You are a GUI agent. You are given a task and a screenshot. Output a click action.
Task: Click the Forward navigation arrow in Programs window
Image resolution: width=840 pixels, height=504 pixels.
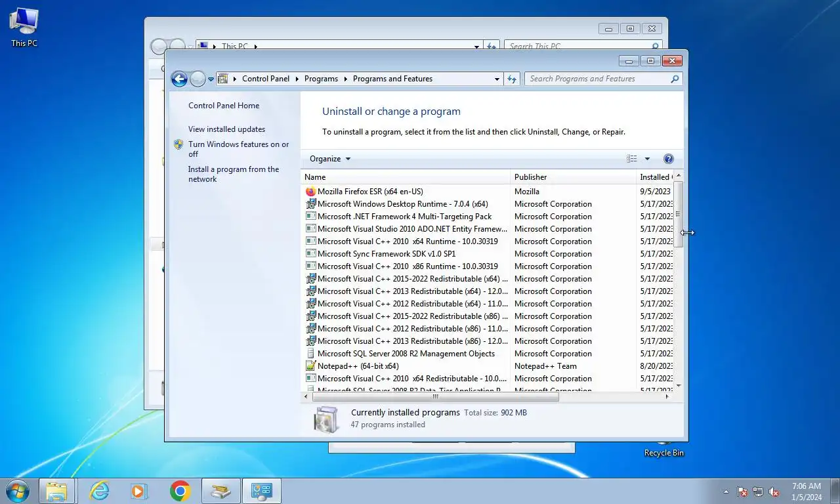198,79
